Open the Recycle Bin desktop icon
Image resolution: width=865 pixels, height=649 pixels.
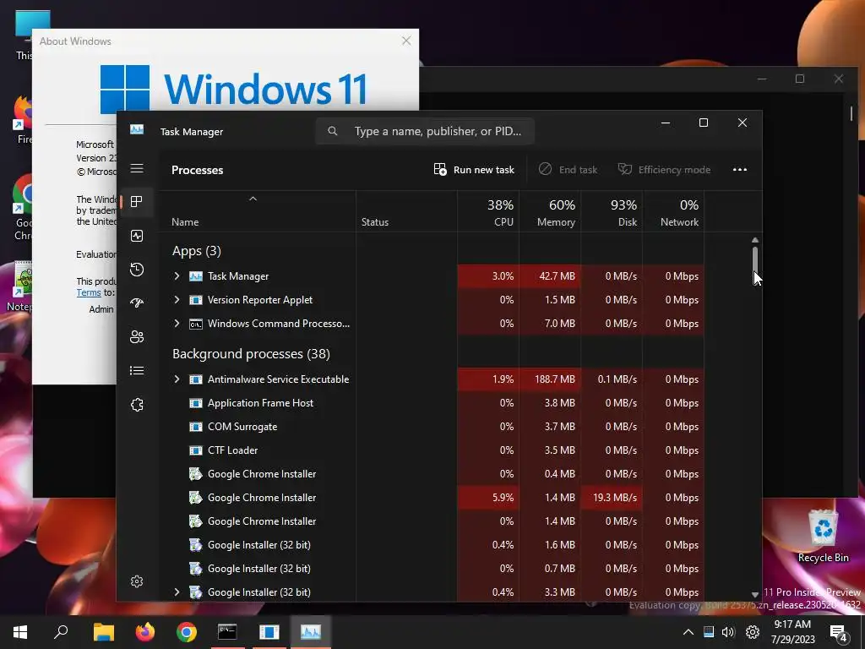823,536
